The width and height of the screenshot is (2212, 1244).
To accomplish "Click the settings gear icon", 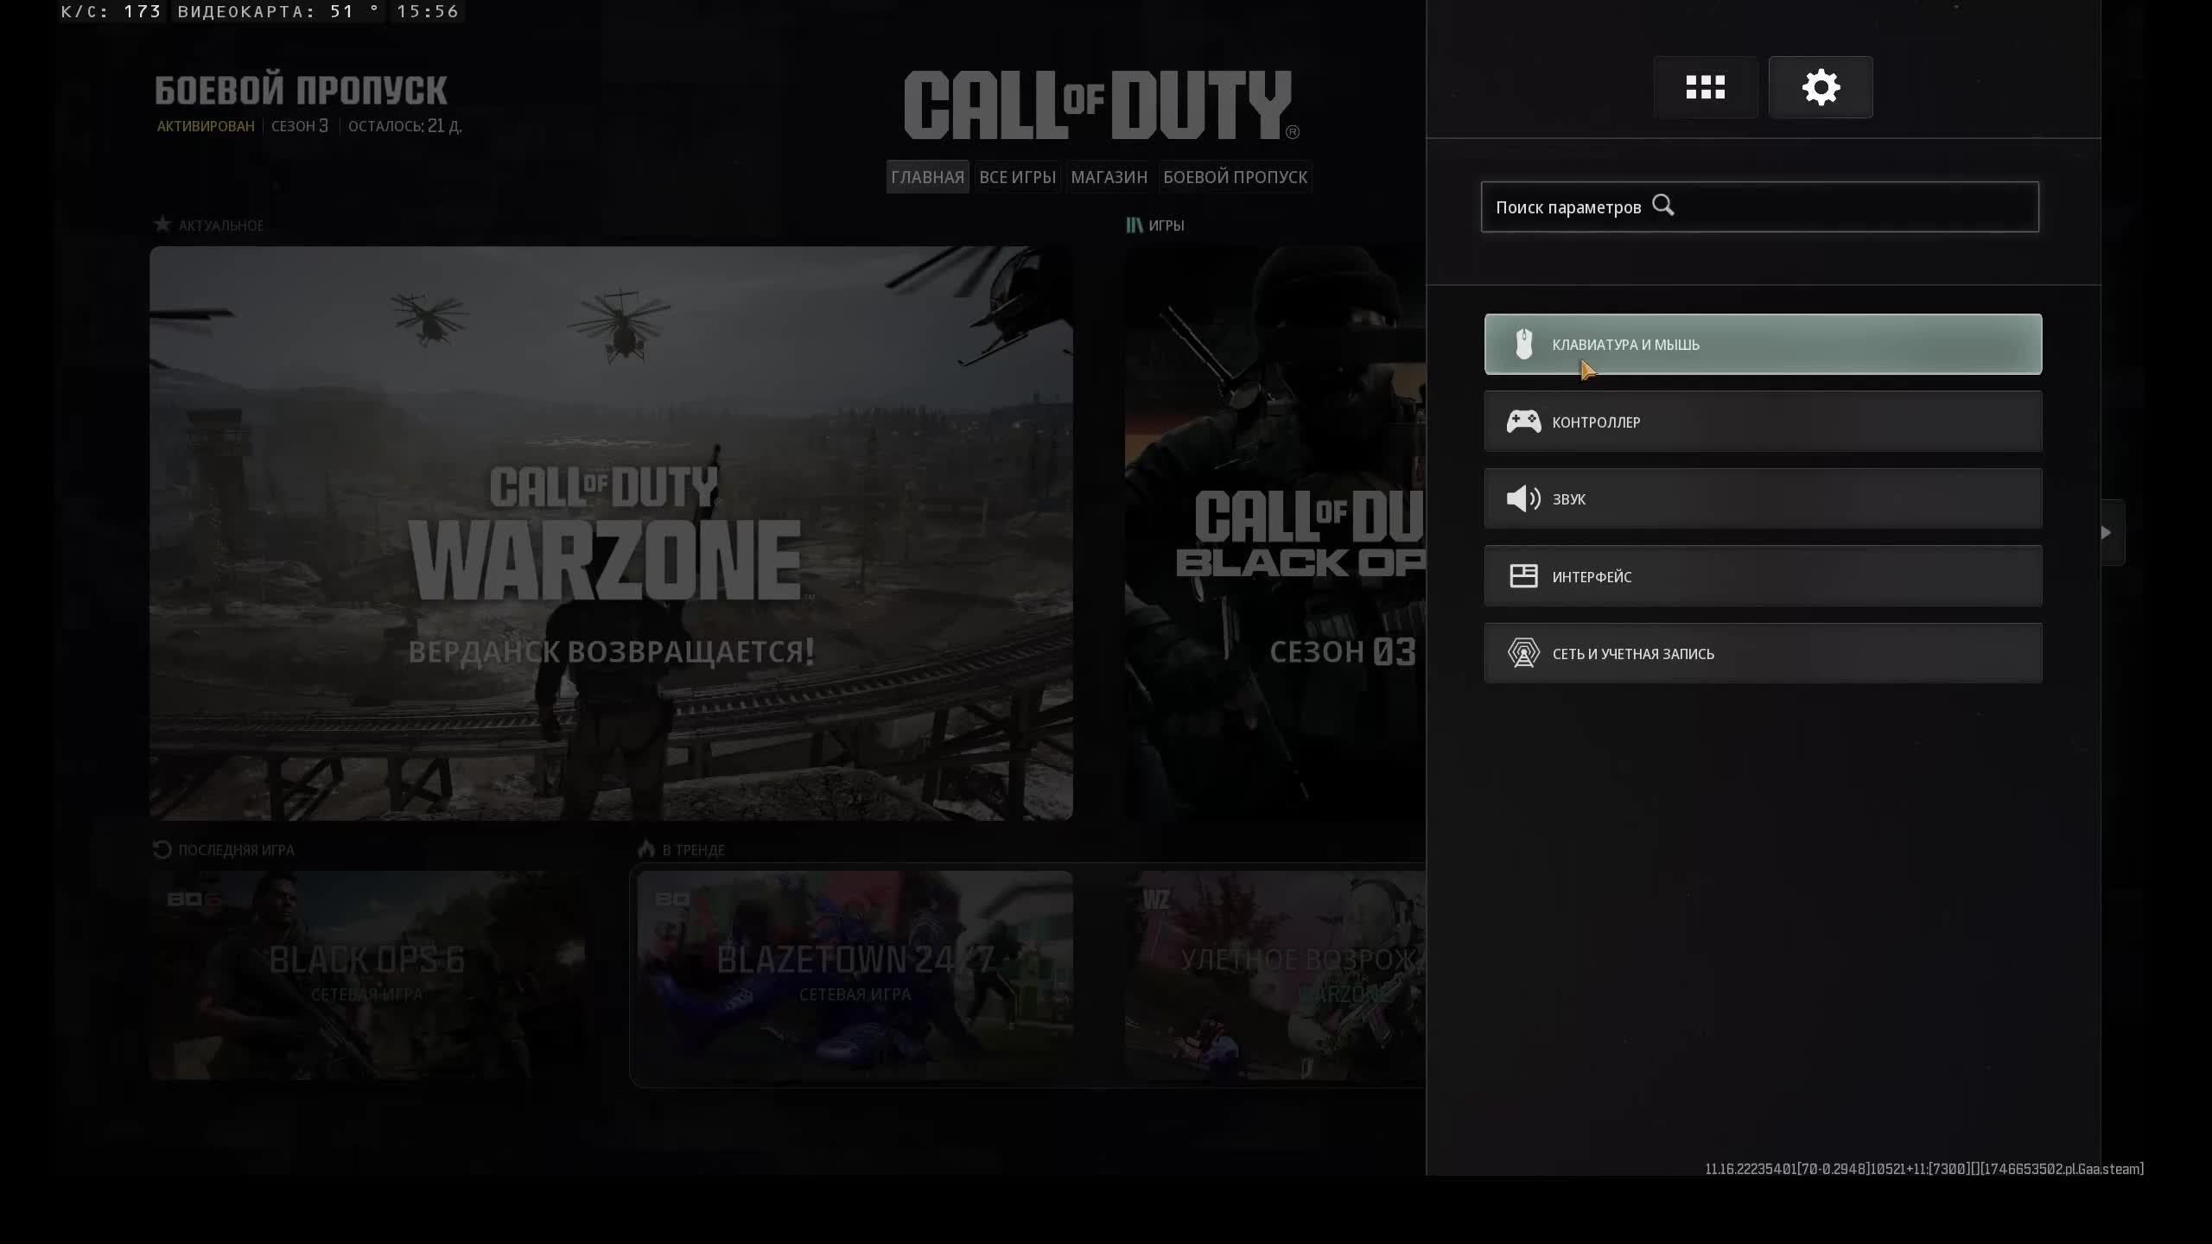I will point(1820,87).
